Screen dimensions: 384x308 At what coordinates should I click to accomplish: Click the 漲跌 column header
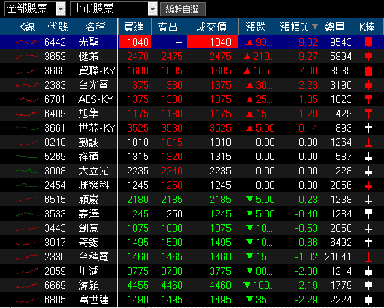(x=257, y=27)
